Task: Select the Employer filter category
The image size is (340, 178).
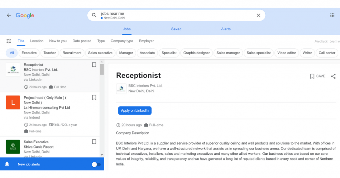Action: [146, 41]
